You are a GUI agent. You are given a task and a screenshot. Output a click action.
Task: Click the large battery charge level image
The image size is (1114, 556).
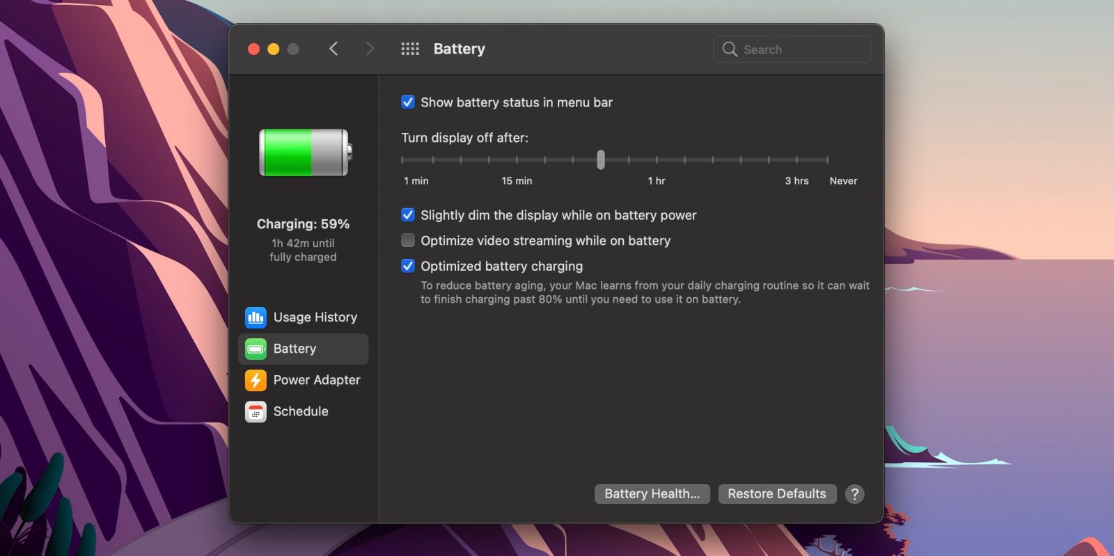click(x=305, y=152)
